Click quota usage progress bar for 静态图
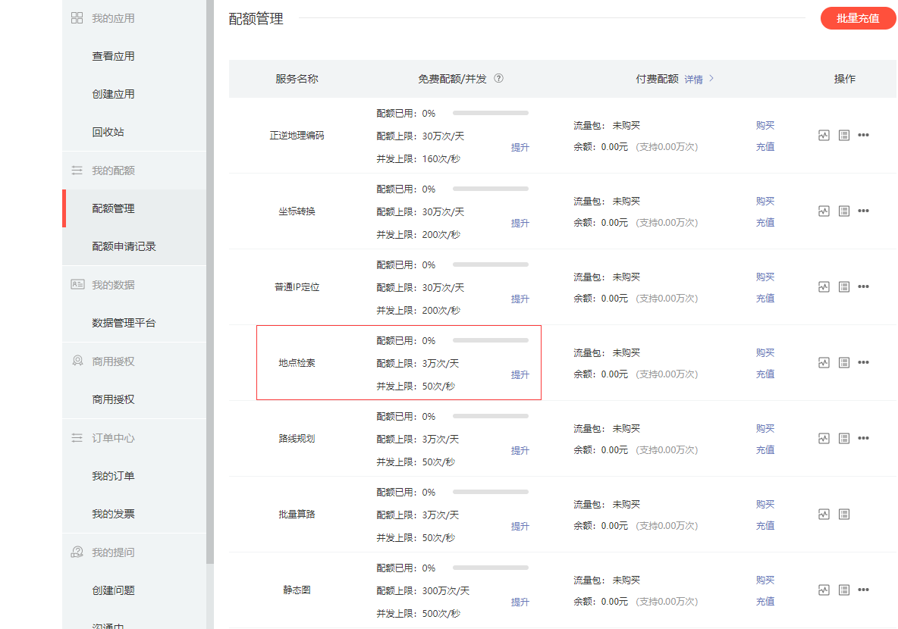The image size is (898, 629). [x=490, y=568]
